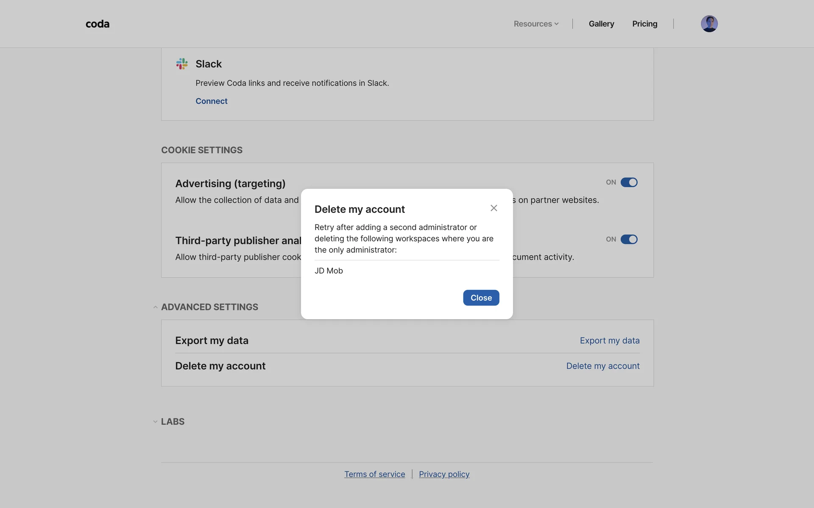Go to the Gallery page
814x508 pixels.
(601, 24)
